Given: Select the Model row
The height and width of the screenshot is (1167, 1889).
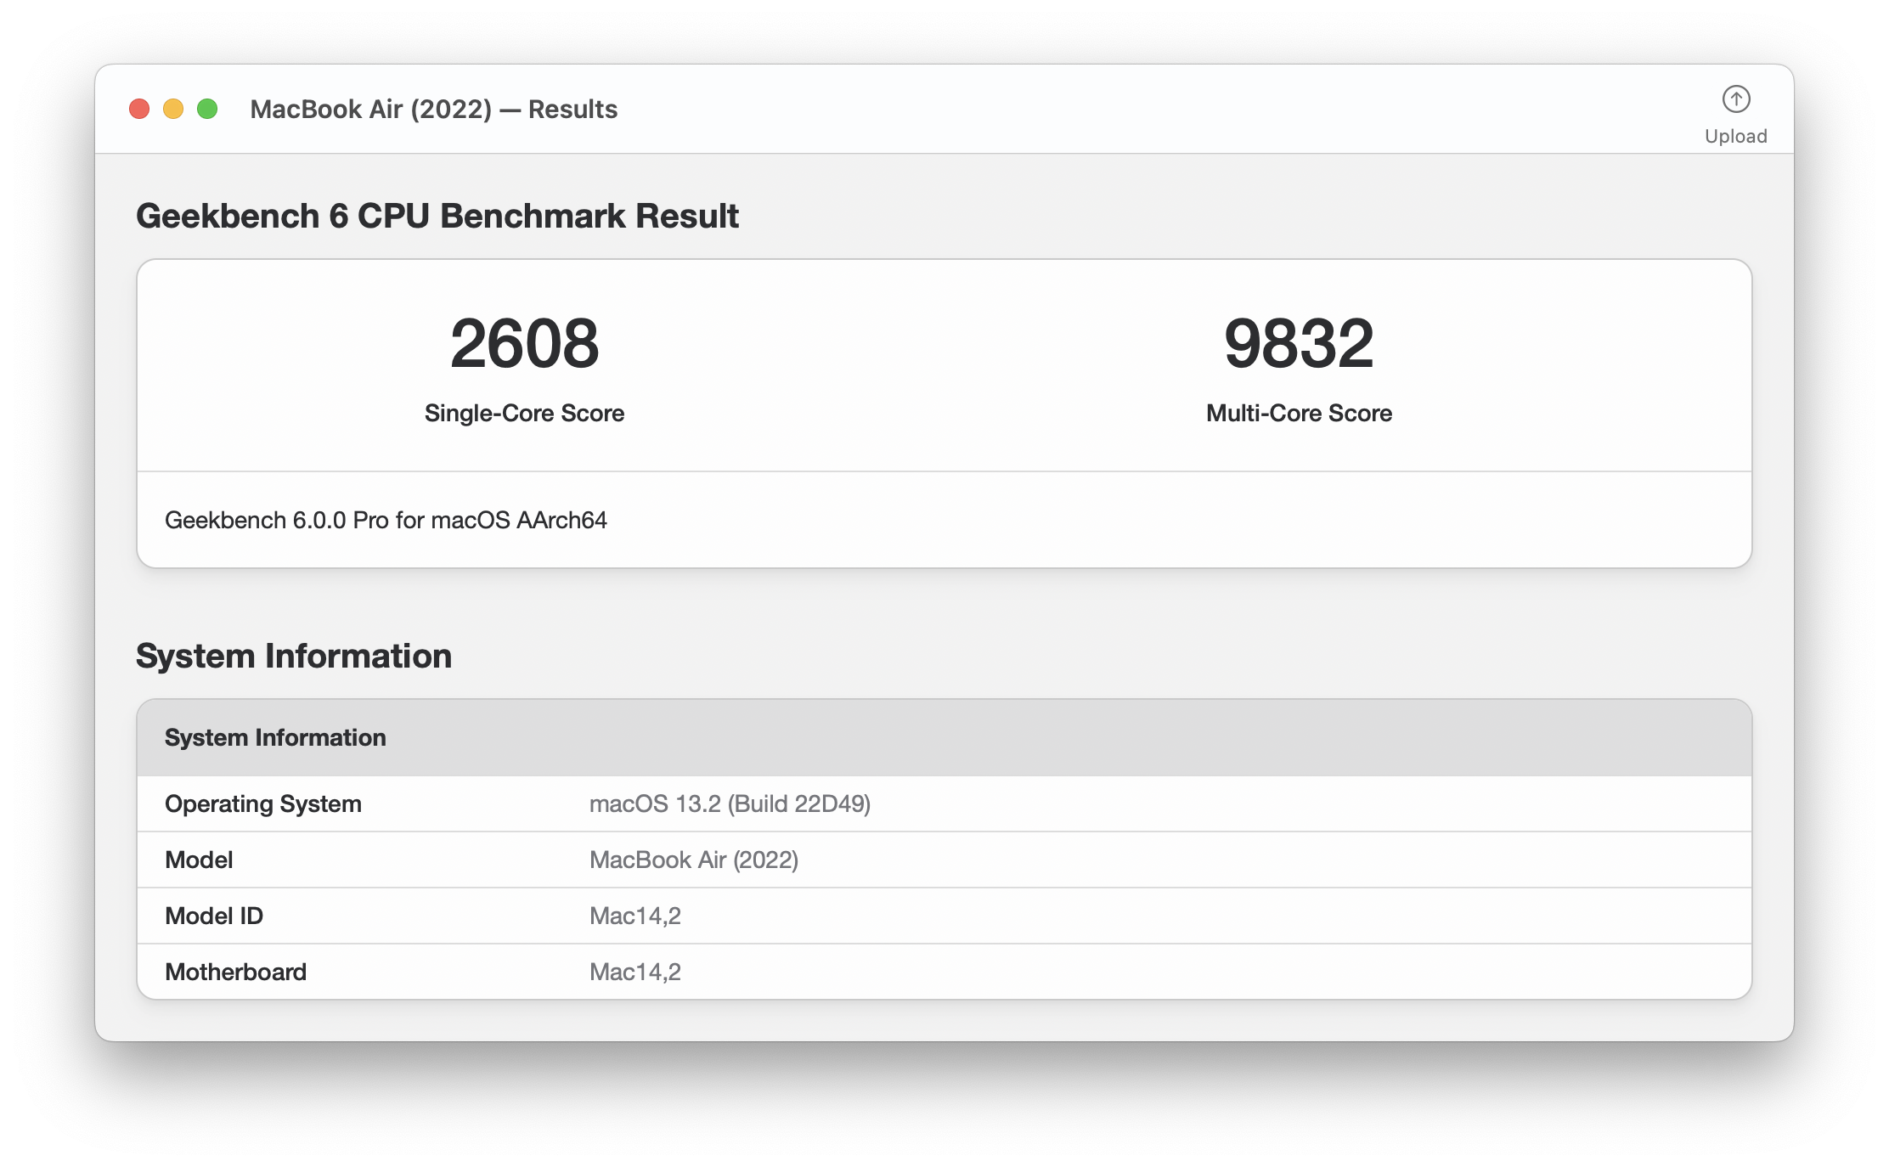Looking at the screenshot, I should 199,860.
